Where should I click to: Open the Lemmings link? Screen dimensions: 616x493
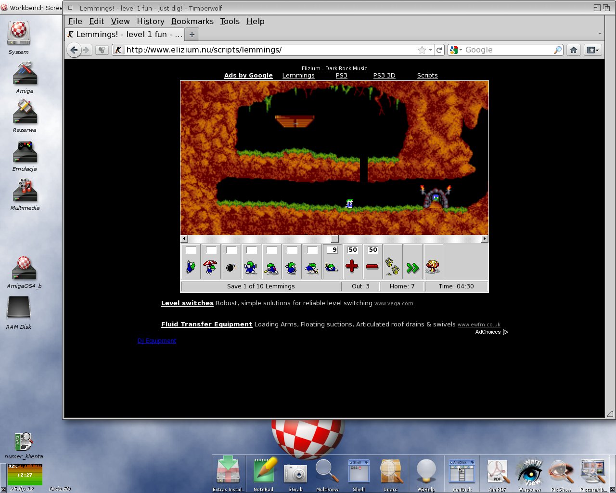(298, 76)
